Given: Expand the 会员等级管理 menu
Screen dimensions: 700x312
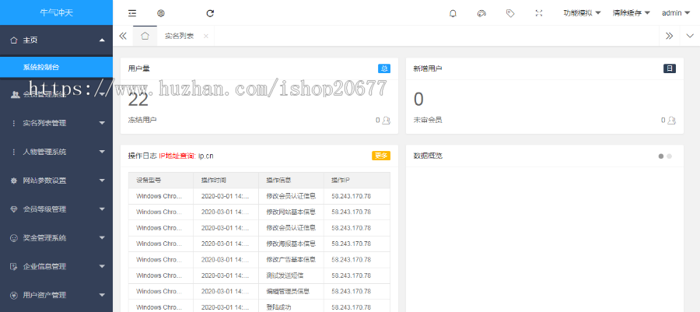Looking at the screenshot, I should pos(56,209).
